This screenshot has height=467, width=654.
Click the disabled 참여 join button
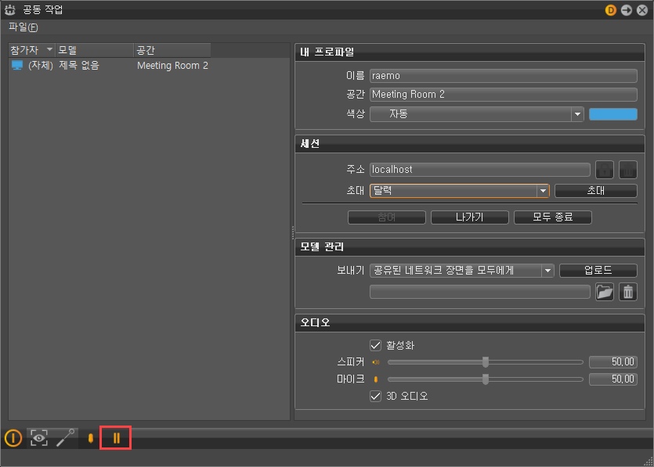[x=387, y=217]
